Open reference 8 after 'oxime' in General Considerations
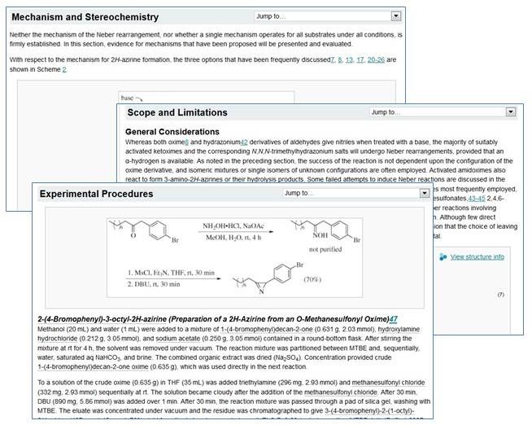The width and height of the screenshot is (532, 425). point(187,142)
